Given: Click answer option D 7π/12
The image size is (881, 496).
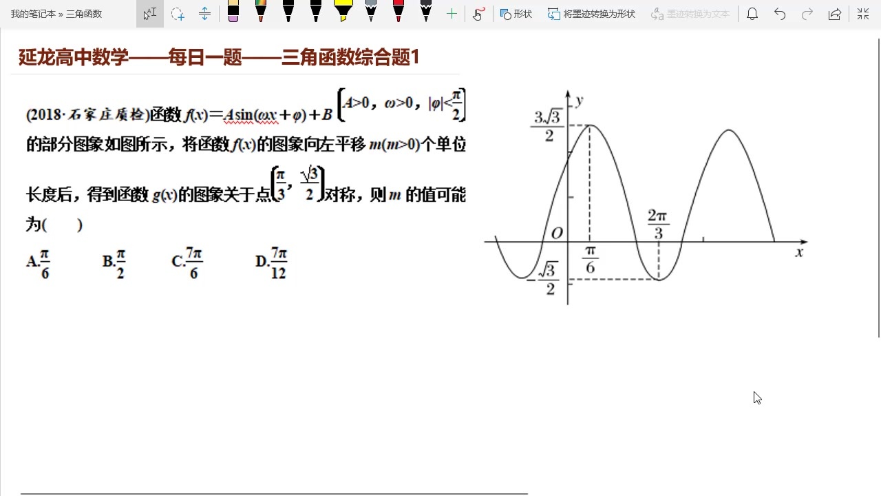Looking at the screenshot, I should pyautogui.click(x=271, y=262).
